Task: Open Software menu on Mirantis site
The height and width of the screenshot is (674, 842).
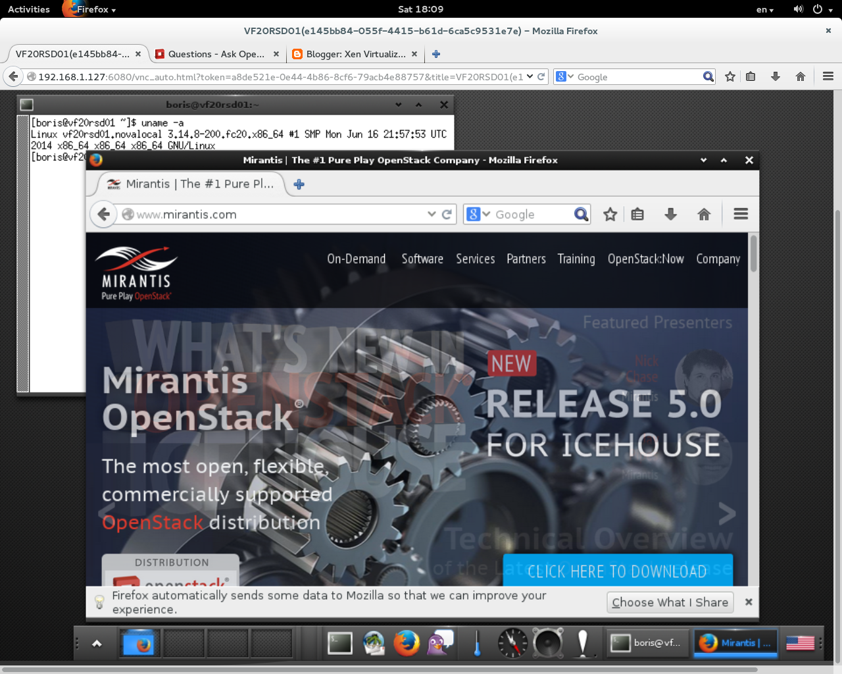Action: point(422,259)
